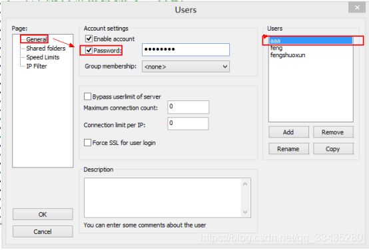
Task: Open the Speed Limits page
Action: coord(43,57)
